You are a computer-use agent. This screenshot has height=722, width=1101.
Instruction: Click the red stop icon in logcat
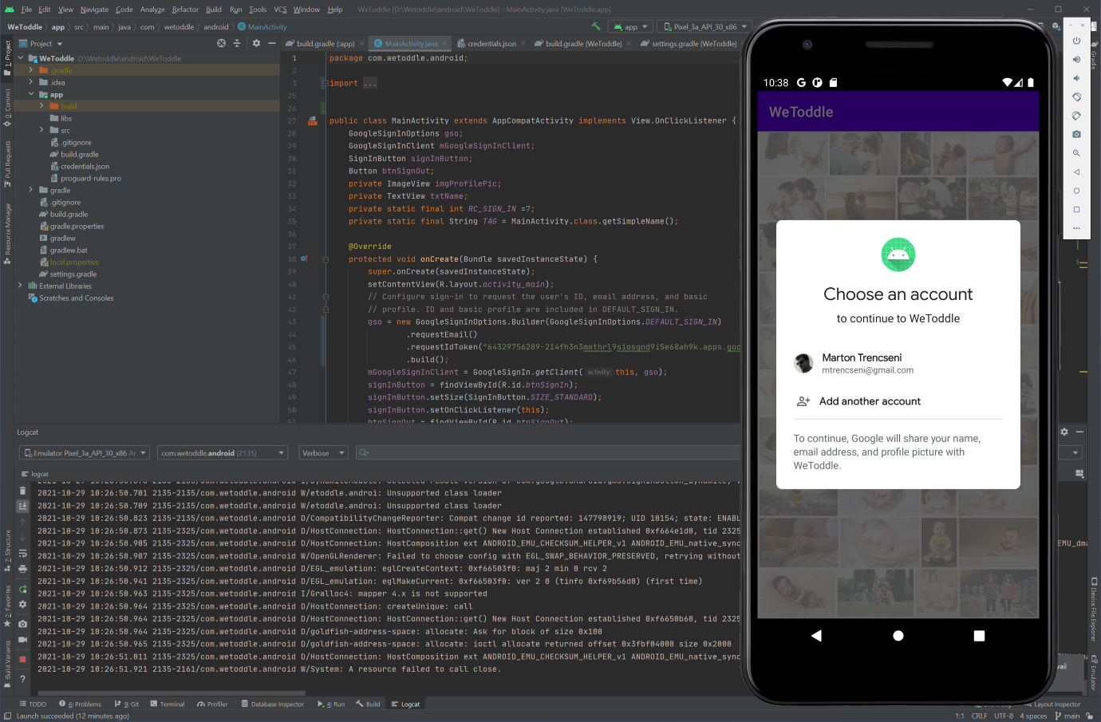click(x=22, y=659)
